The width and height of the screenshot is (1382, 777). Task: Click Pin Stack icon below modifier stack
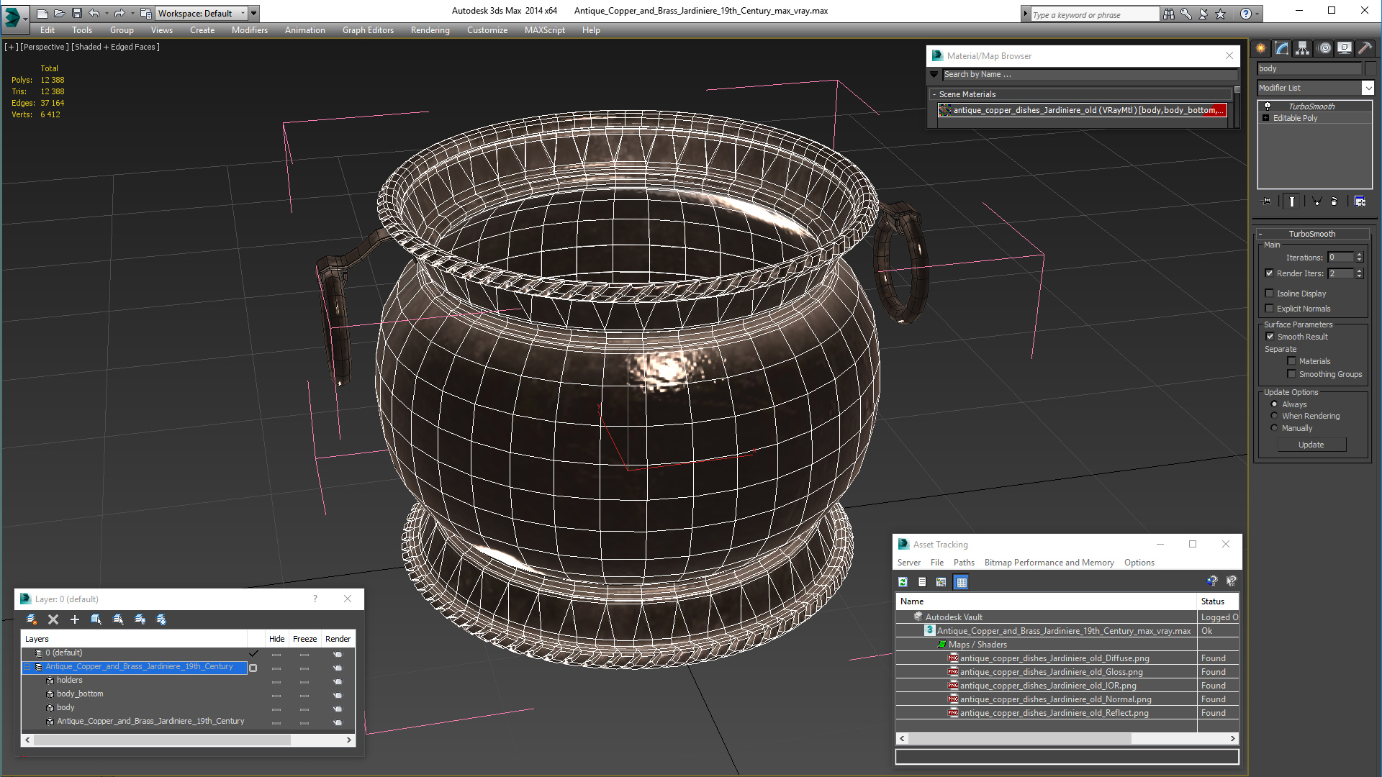click(x=1268, y=201)
